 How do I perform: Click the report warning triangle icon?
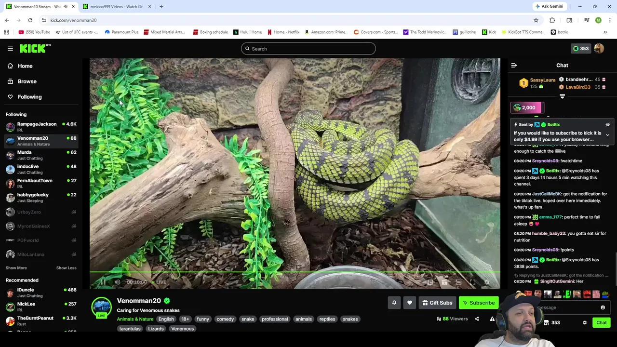(x=492, y=319)
